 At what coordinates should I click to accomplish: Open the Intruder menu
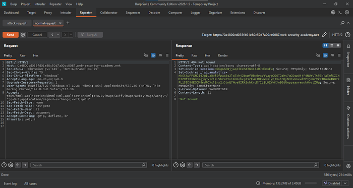(x=40, y=4)
